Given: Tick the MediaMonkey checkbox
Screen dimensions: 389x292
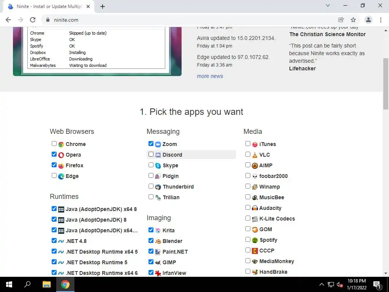Looking at the screenshot, I should pyautogui.click(x=248, y=260).
